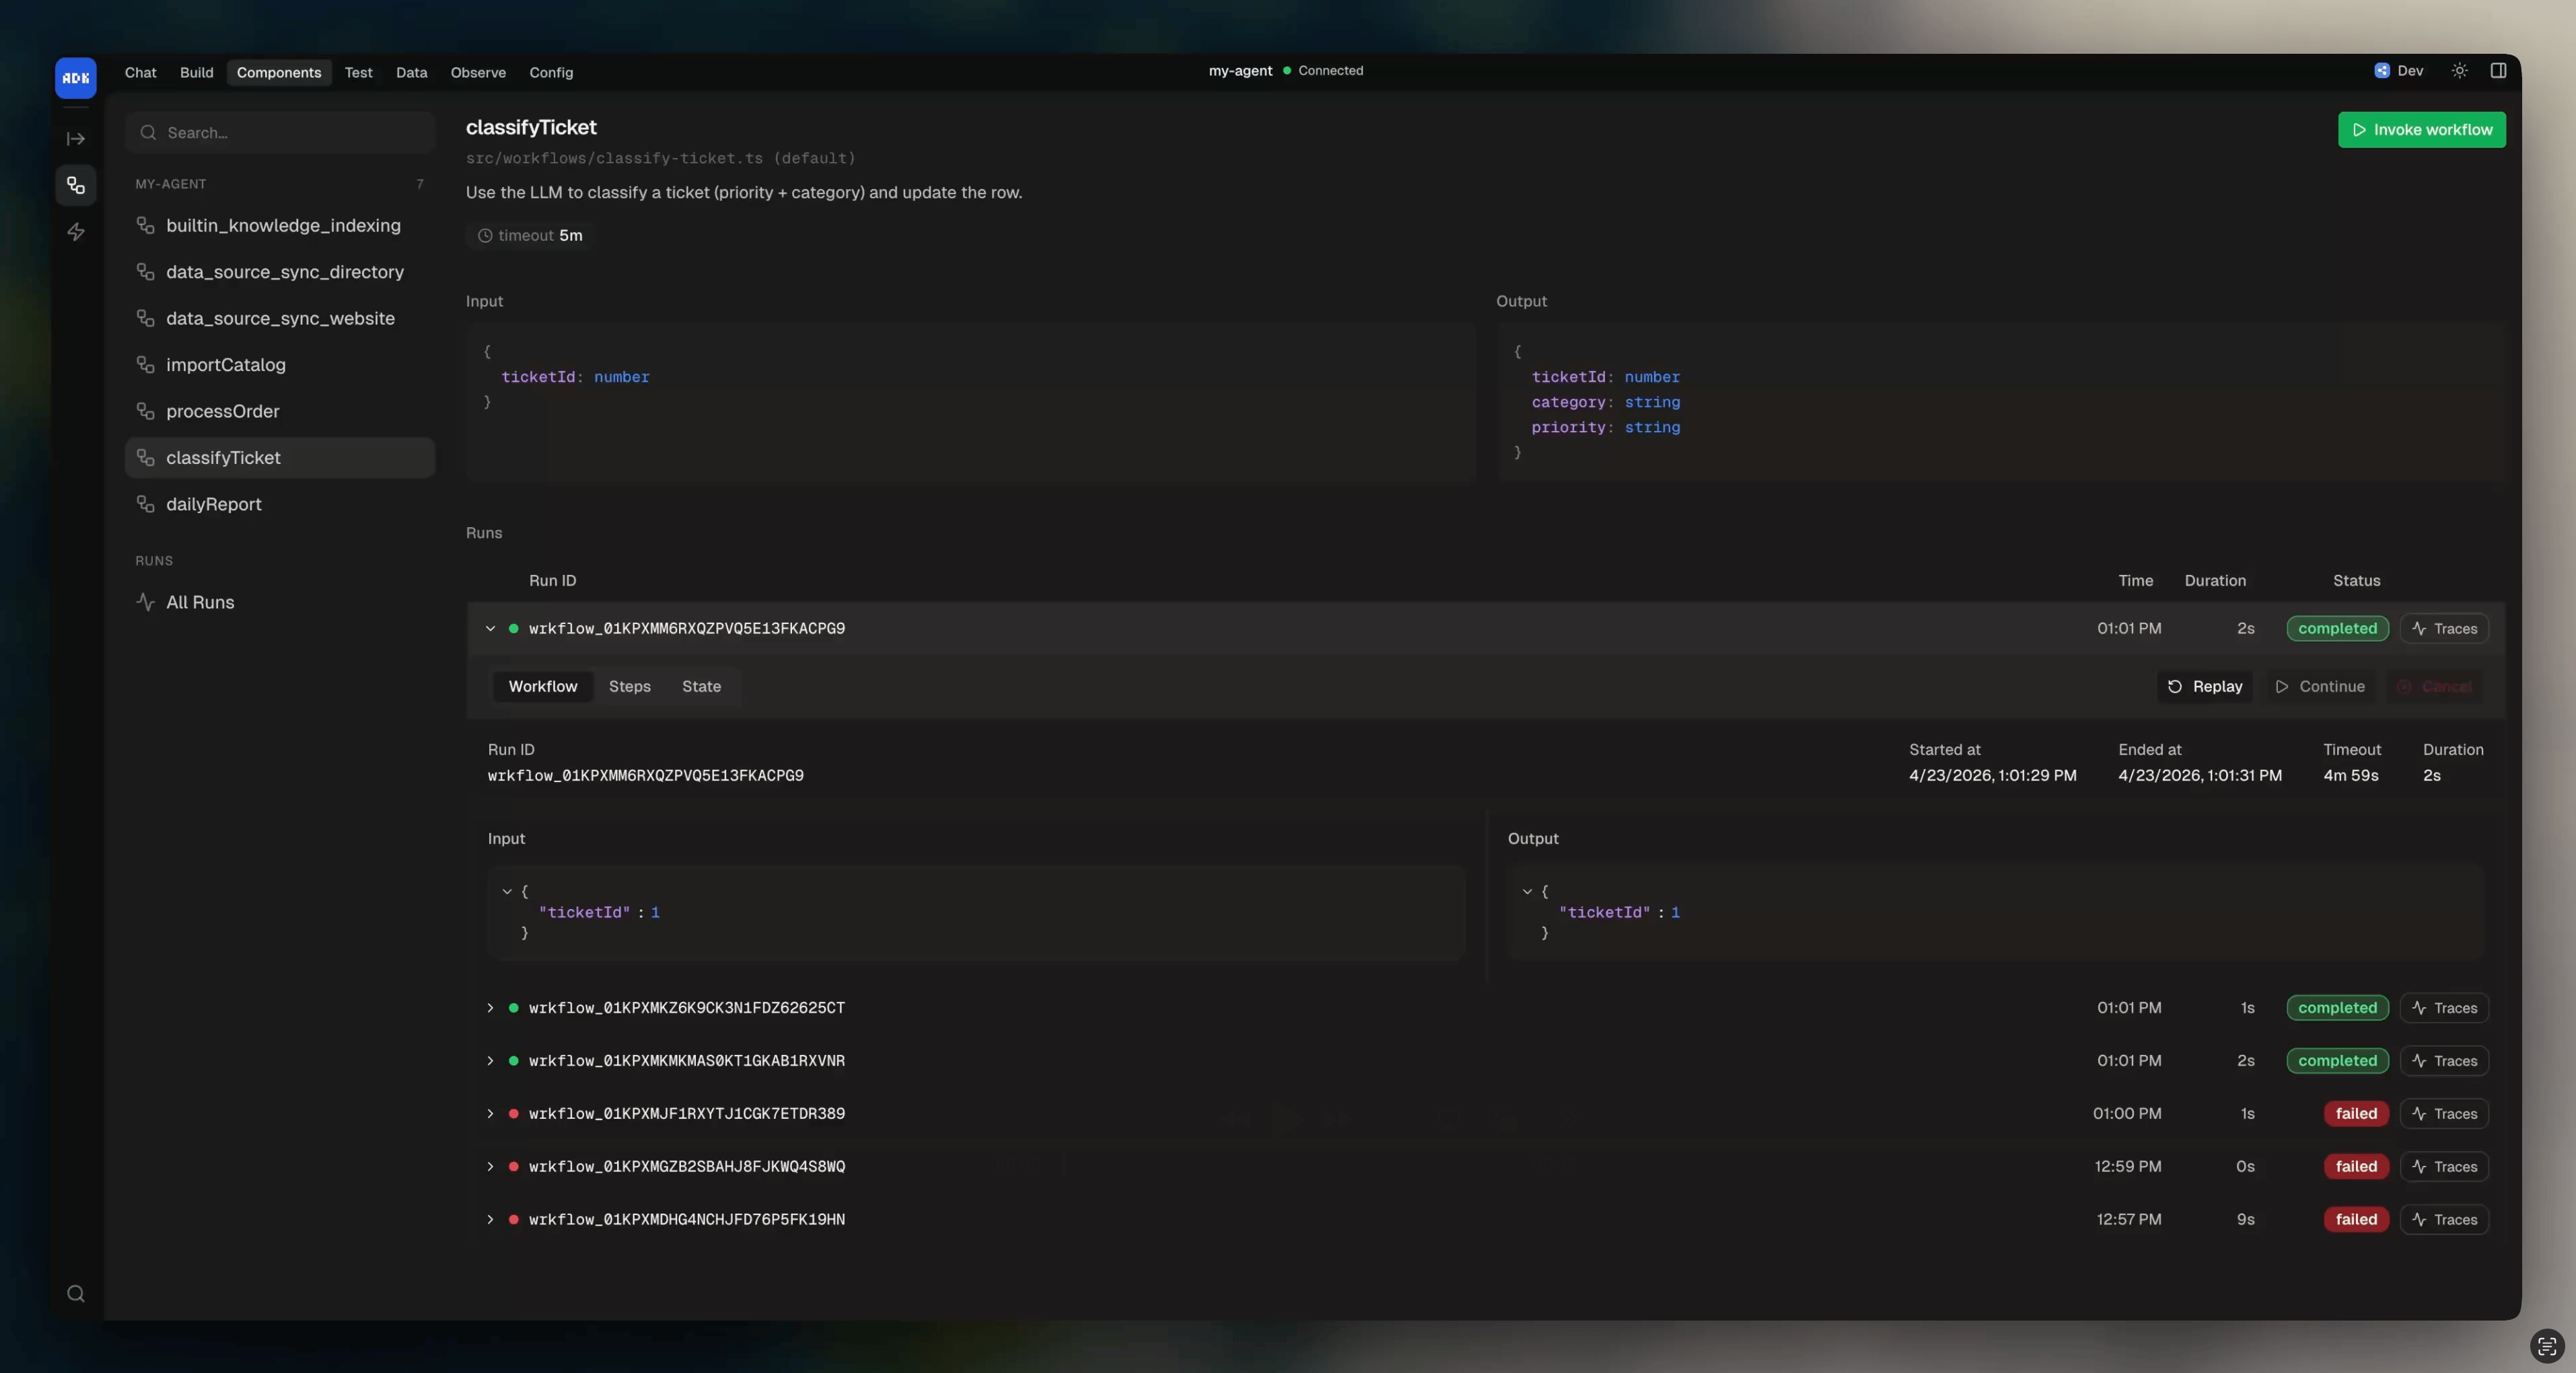Toggle the light/dark theme sun icon

coord(2459,70)
